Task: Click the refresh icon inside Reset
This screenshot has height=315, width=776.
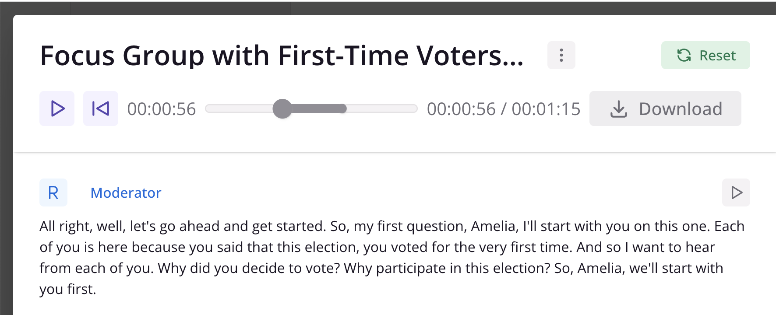Action: click(684, 55)
